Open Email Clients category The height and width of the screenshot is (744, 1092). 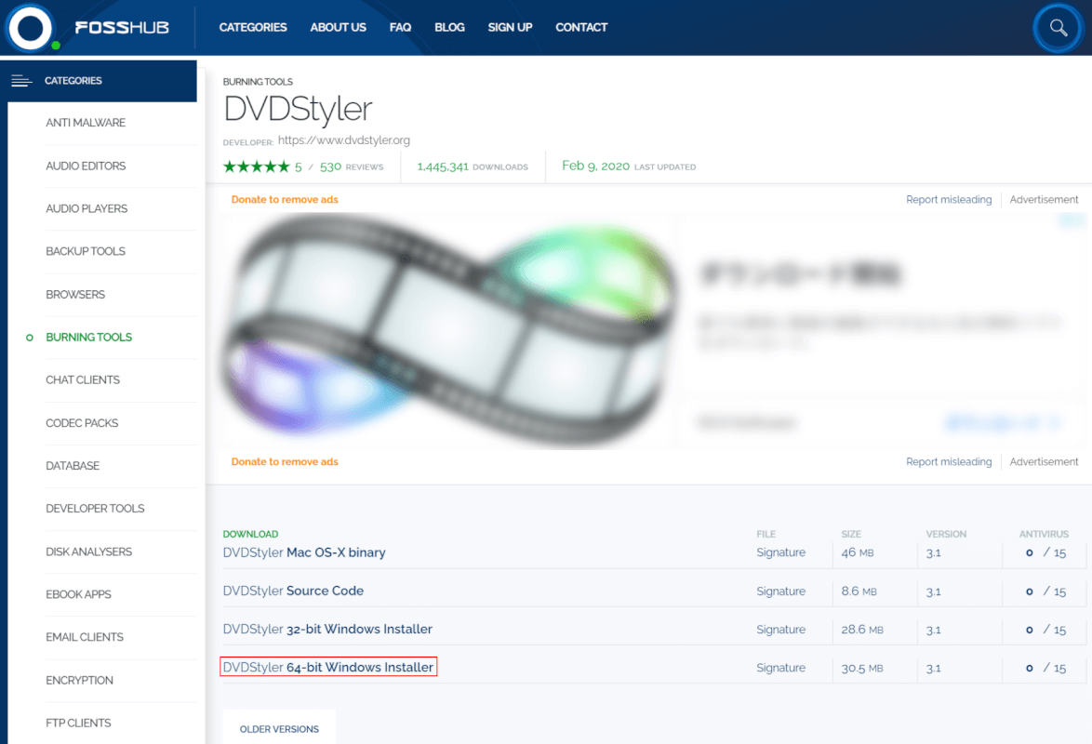click(x=85, y=637)
